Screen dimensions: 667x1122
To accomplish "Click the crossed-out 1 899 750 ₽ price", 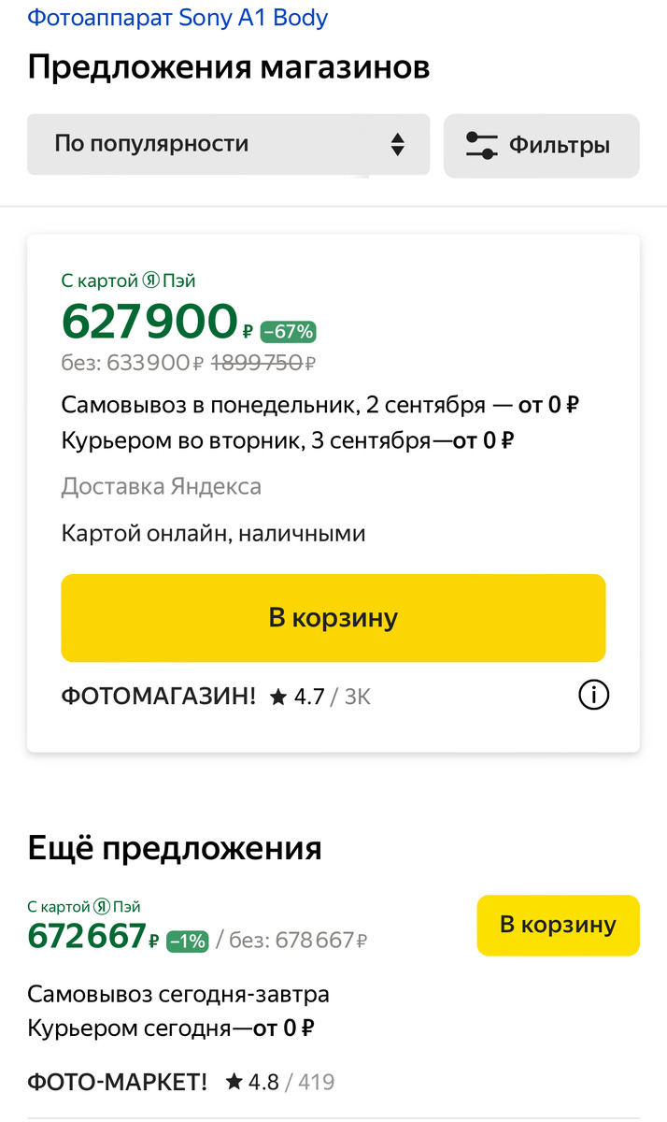I will [256, 362].
